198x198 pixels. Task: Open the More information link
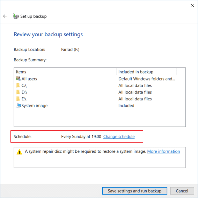pos(163,151)
